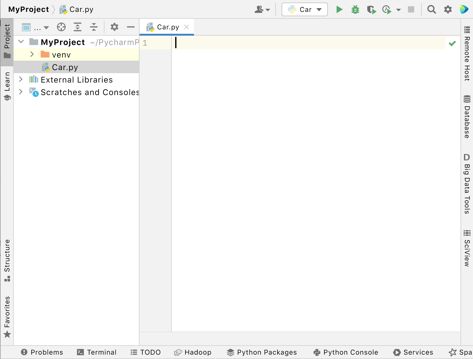The width and height of the screenshot is (473, 359).
Task: Run Car with coverage
Action: coord(371,9)
